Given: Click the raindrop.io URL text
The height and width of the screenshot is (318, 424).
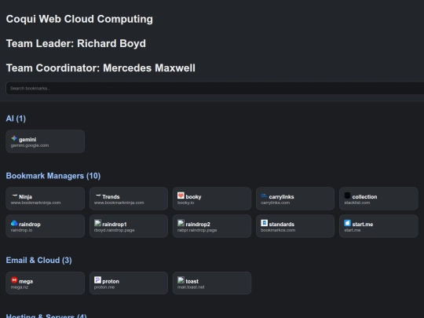Looking at the screenshot, I should (x=22, y=230).
